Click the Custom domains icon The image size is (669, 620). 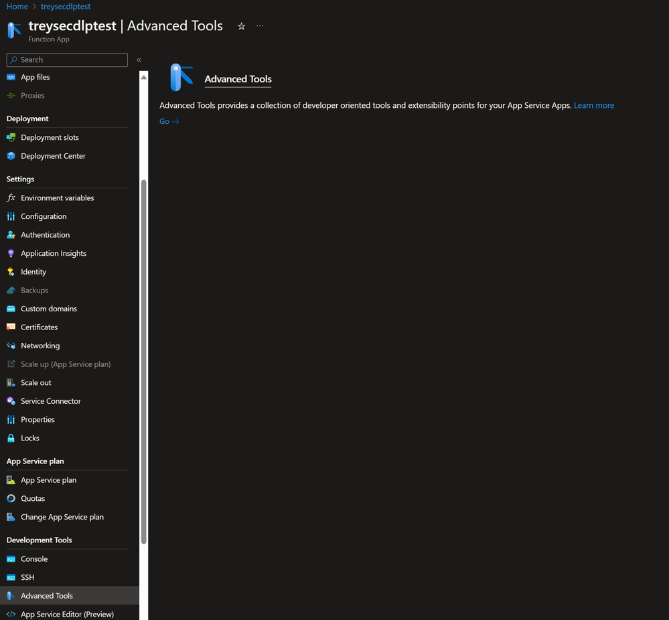(x=11, y=309)
